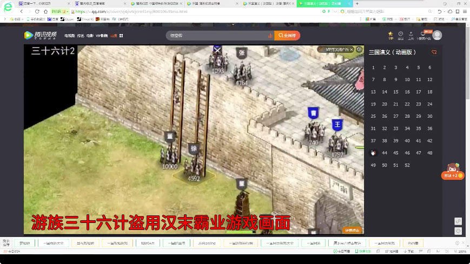This screenshot has height=264, width=470.
Task: Click the Tencent Video logo
Action: (40, 35)
